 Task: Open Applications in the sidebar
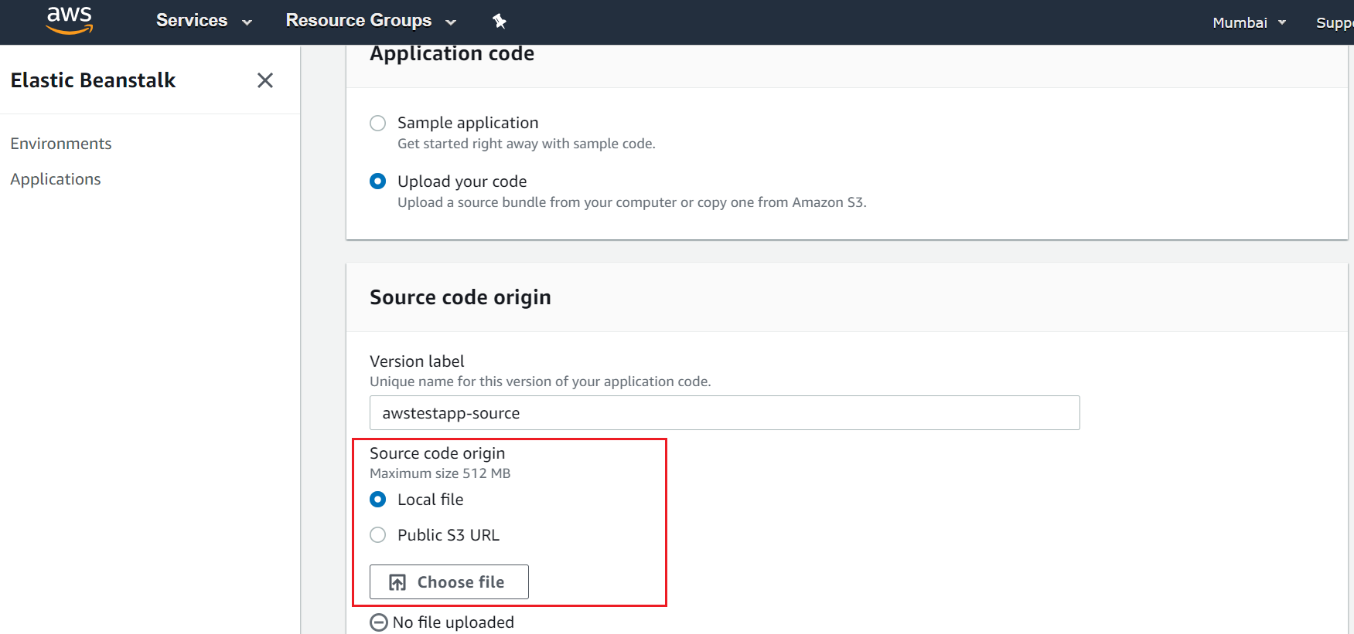tap(56, 179)
